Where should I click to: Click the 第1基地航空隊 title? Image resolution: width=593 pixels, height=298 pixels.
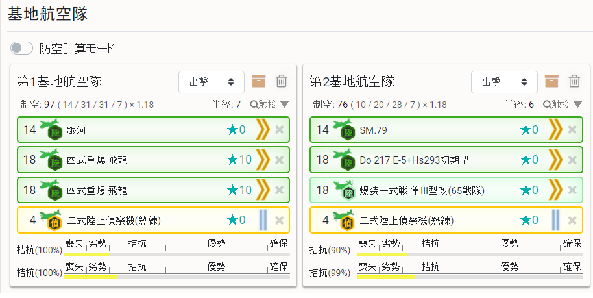click(60, 81)
